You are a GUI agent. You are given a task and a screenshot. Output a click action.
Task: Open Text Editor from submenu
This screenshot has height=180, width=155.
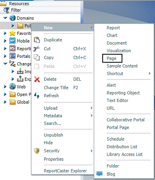coord(118,100)
